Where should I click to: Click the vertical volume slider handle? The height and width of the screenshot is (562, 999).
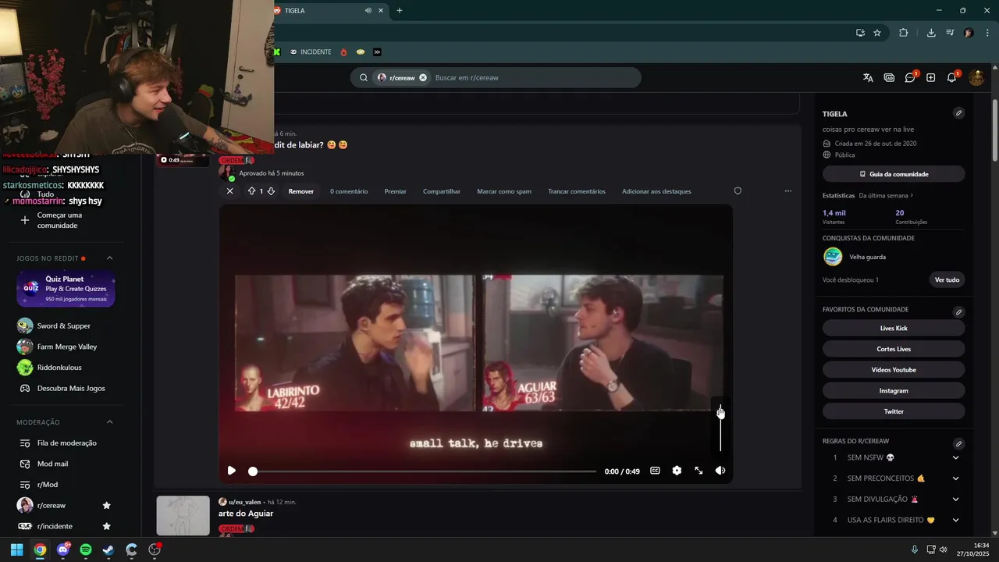[720, 413]
